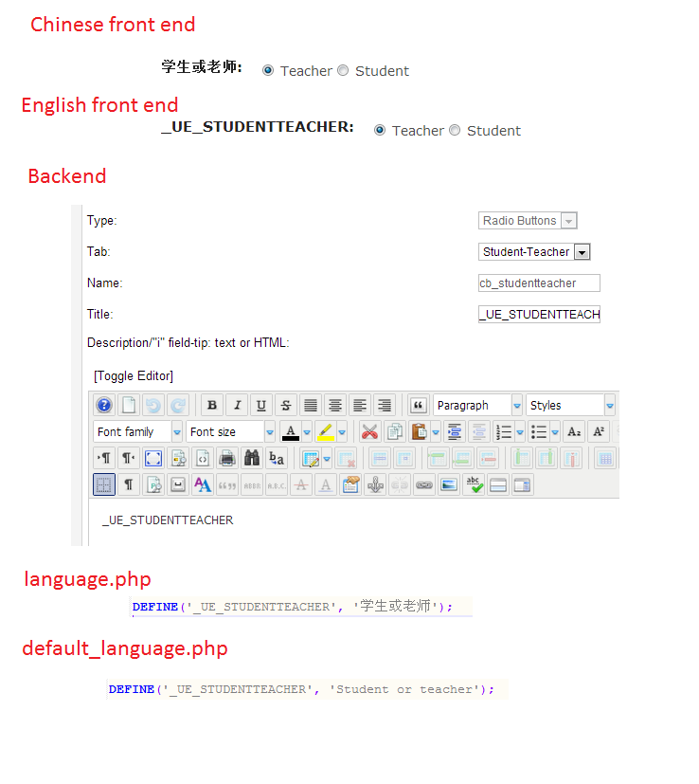Screen dimensions: 699x784
Task: Expand the highlight color dropdown arrow
Action: (342, 431)
